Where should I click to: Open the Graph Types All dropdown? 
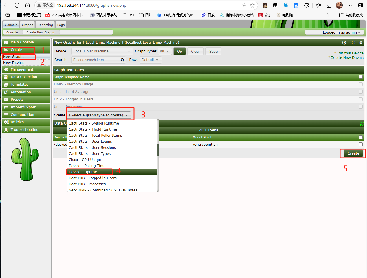pyautogui.click(x=164, y=51)
